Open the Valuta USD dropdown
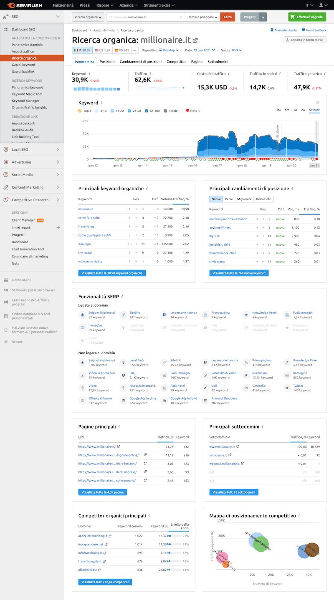This screenshot has height=600, width=334. [x=237, y=50]
